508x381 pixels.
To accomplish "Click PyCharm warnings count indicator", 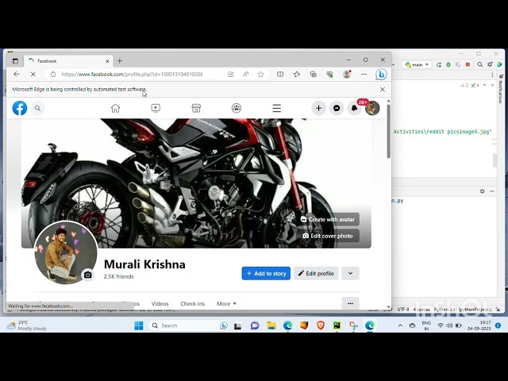I will tap(464, 85).
